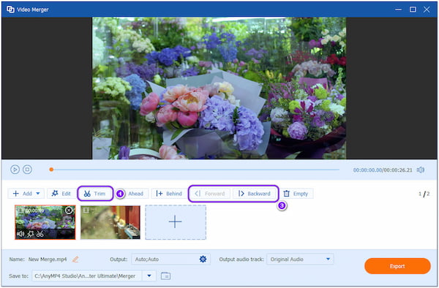This screenshot has height=288, width=439.
Task: Select the second video clip thumbnail
Action: [110, 222]
